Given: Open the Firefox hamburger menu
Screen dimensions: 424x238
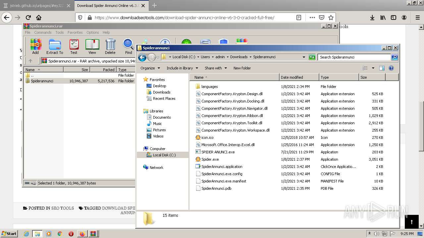Looking at the screenshot, I should 417,18.
